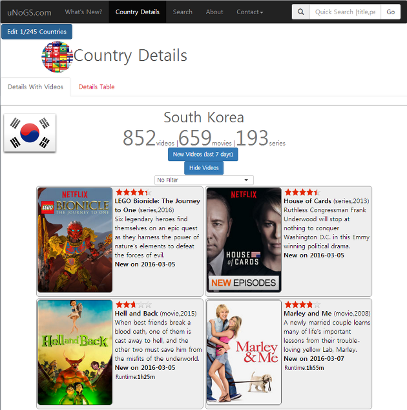
Task: Select Country Details in the navbar
Action: (x=138, y=12)
